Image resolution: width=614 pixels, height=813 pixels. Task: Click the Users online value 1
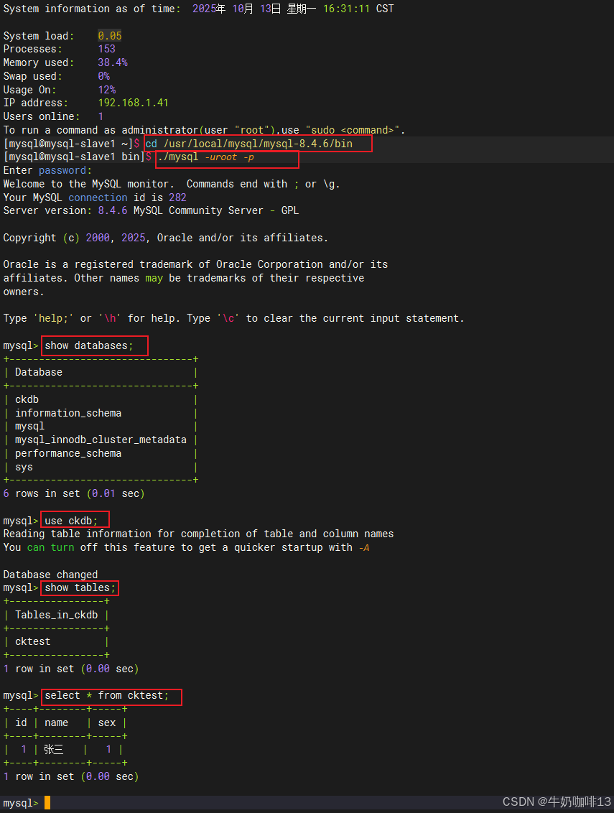point(101,116)
